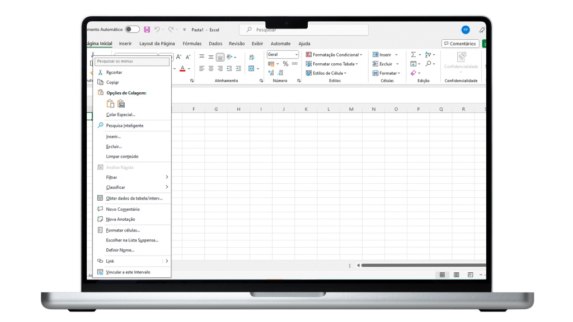Choose Formatar células from context menu
This screenshot has width=573, height=322.
click(x=123, y=230)
